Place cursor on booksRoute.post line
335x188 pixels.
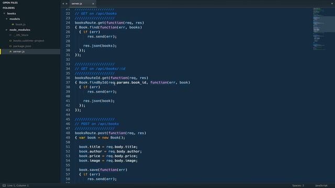click(x=110, y=133)
